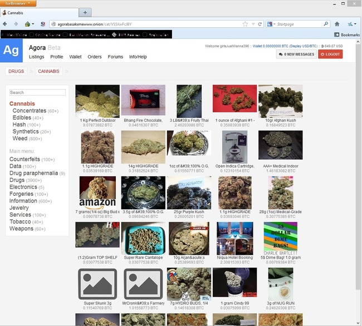Screen dimensions: 362x326
Task: Open a new tab with the plus button
Action: click(x=85, y=12)
